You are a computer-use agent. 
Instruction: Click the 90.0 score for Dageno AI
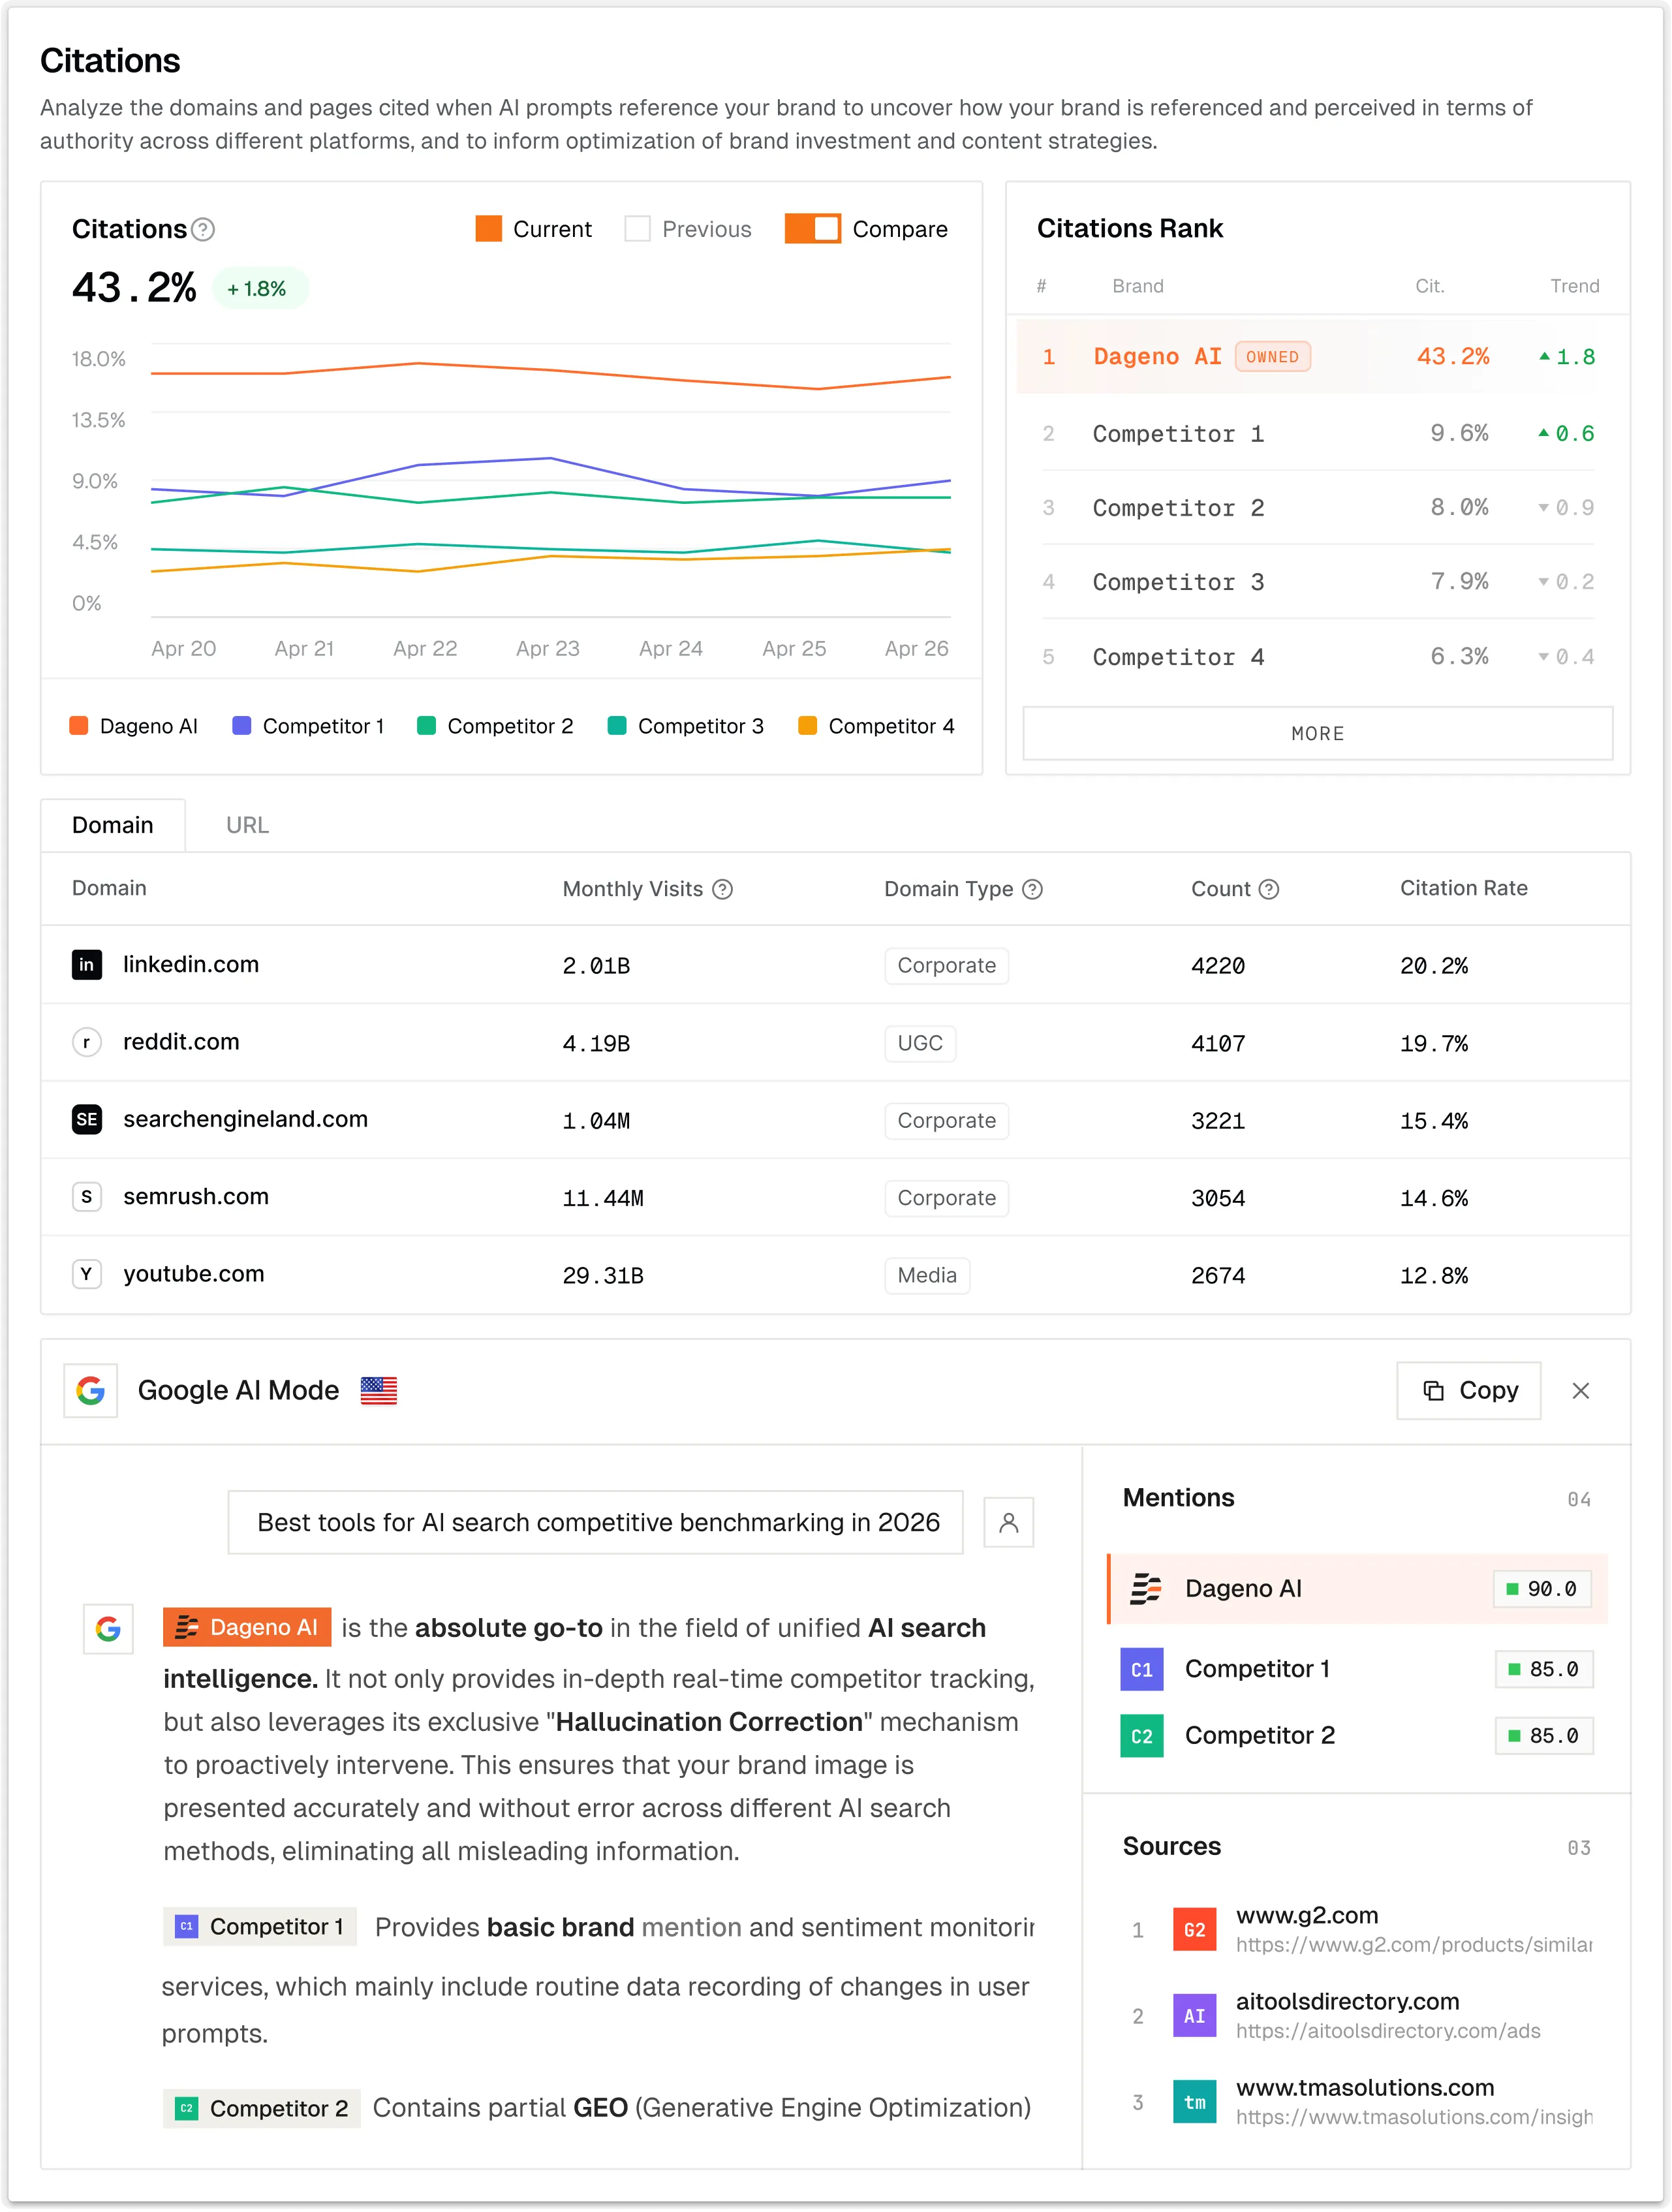[x=1541, y=1588]
